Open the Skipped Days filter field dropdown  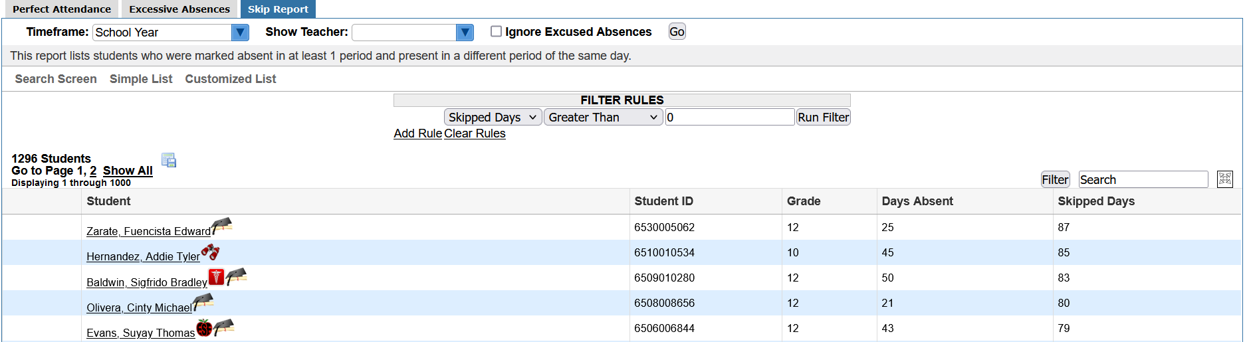[x=493, y=117]
